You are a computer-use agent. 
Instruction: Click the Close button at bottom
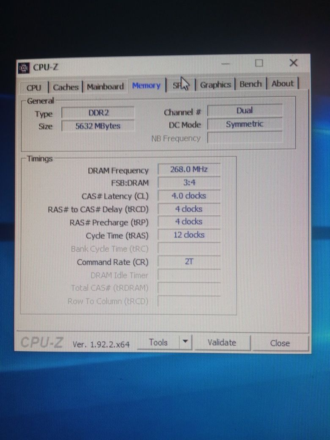[x=280, y=343]
